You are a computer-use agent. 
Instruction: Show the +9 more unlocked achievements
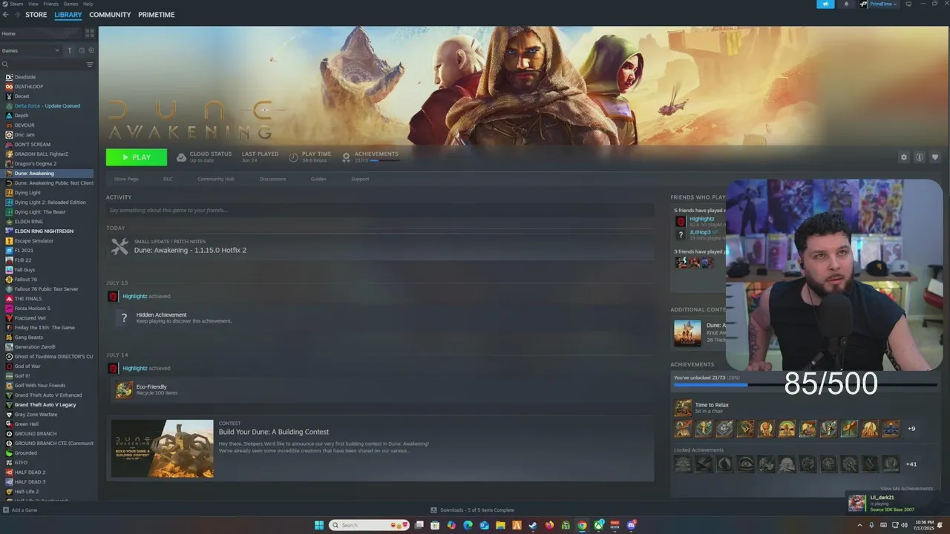911,429
